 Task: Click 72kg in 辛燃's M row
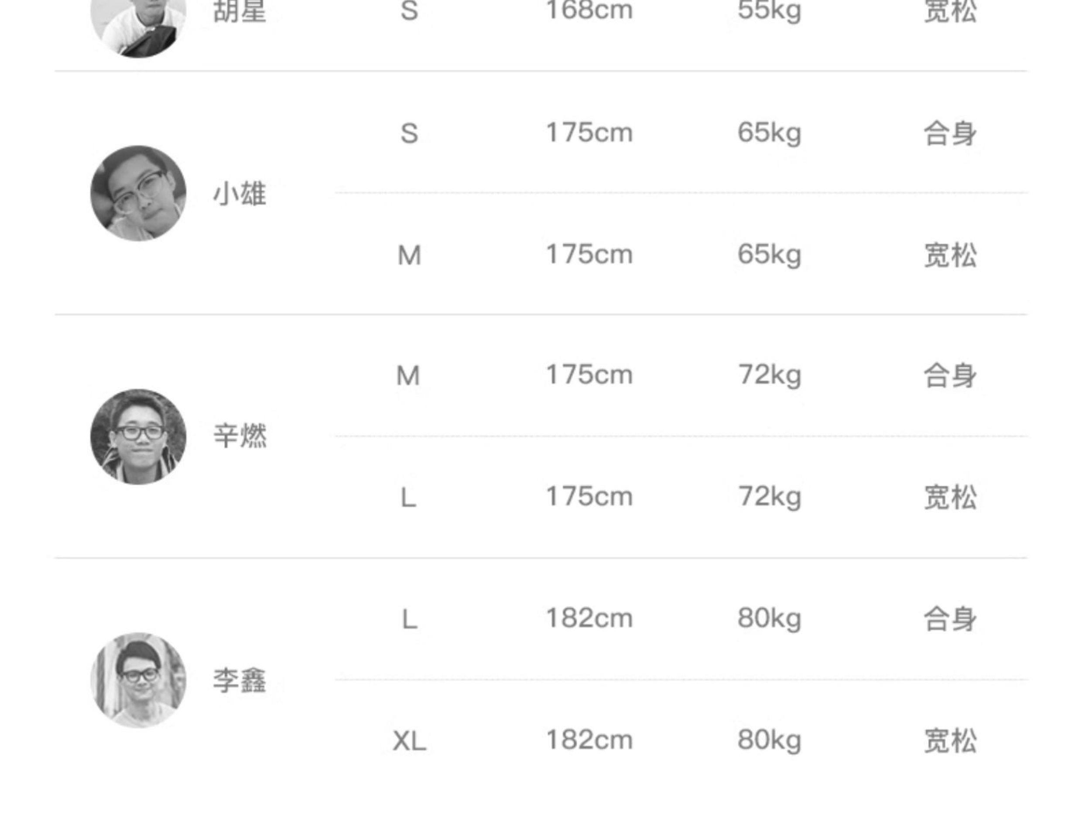[x=769, y=375]
